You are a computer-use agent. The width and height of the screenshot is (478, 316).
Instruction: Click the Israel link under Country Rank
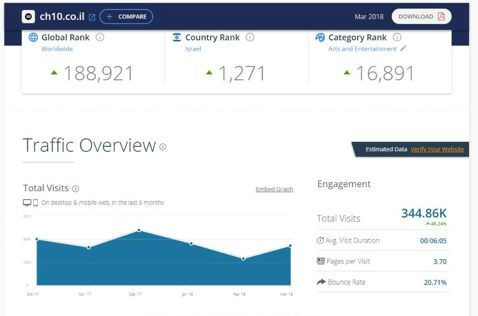tap(193, 49)
